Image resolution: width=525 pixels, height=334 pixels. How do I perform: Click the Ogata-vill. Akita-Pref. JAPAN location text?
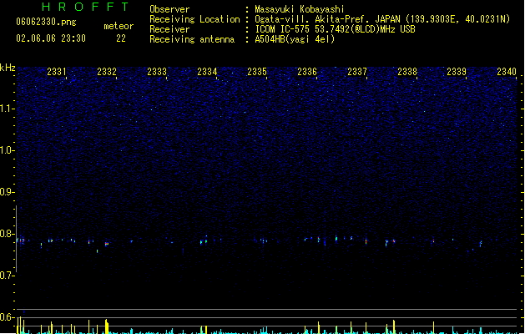382,19
